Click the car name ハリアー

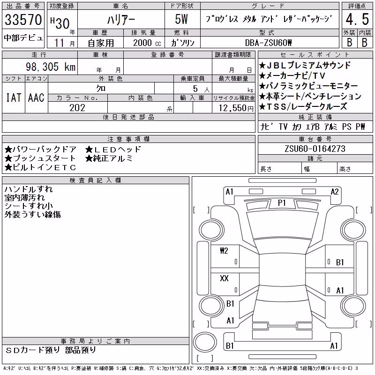pos(121,20)
